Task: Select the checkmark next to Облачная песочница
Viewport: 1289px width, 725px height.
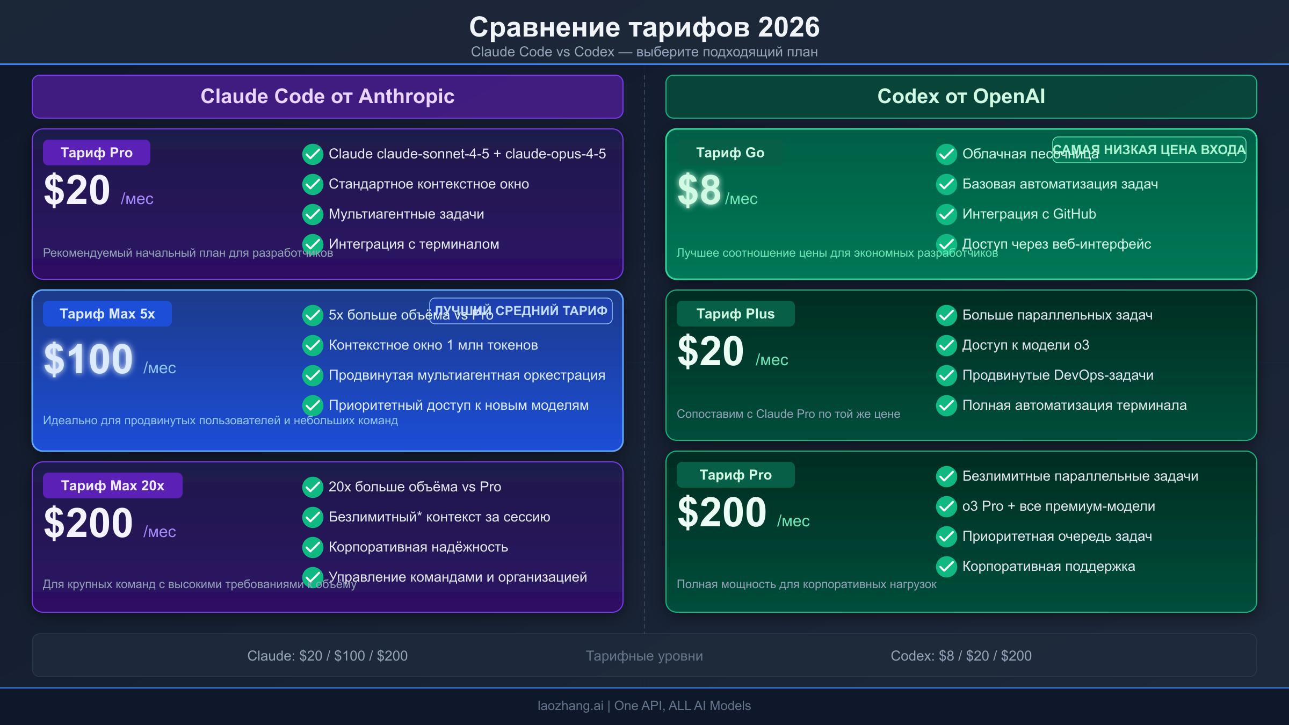Action: (946, 154)
